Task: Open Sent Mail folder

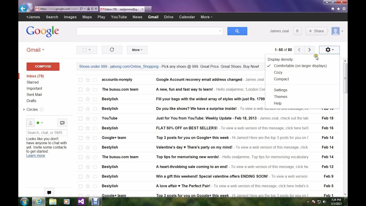Action: [34, 95]
